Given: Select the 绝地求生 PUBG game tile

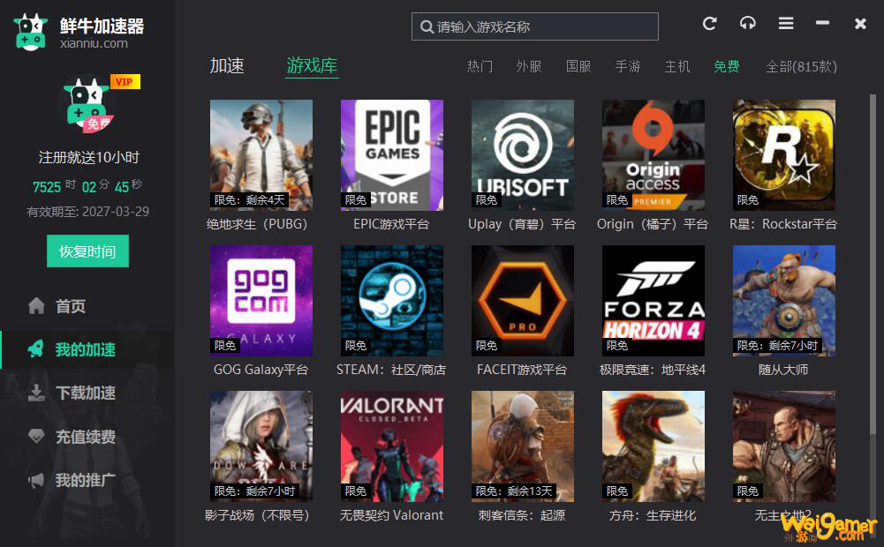Looking at the screenshot, I should pos(261,155).
